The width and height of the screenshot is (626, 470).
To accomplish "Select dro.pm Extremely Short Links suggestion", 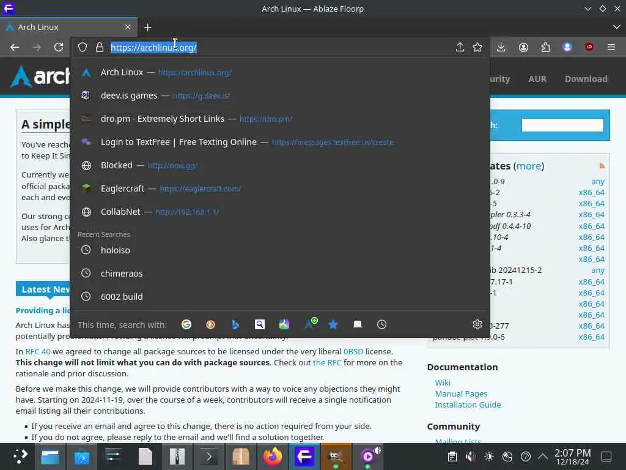I will point(280,119).
